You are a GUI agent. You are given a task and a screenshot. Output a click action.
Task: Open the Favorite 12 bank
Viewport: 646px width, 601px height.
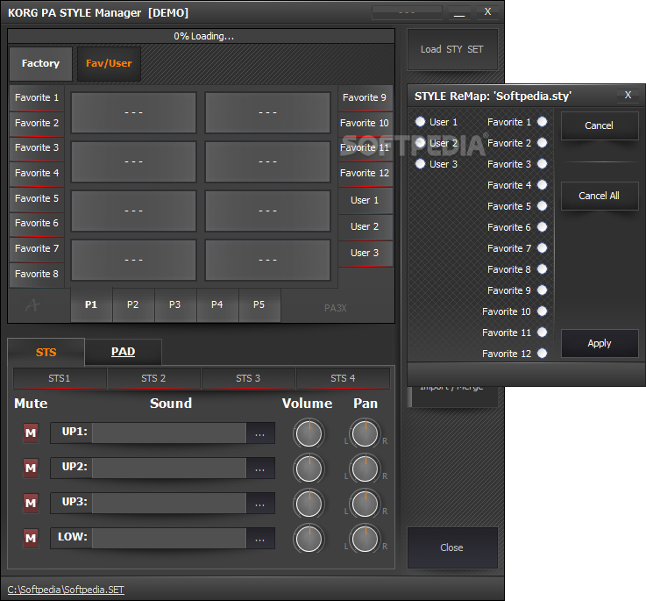point(365,173)
